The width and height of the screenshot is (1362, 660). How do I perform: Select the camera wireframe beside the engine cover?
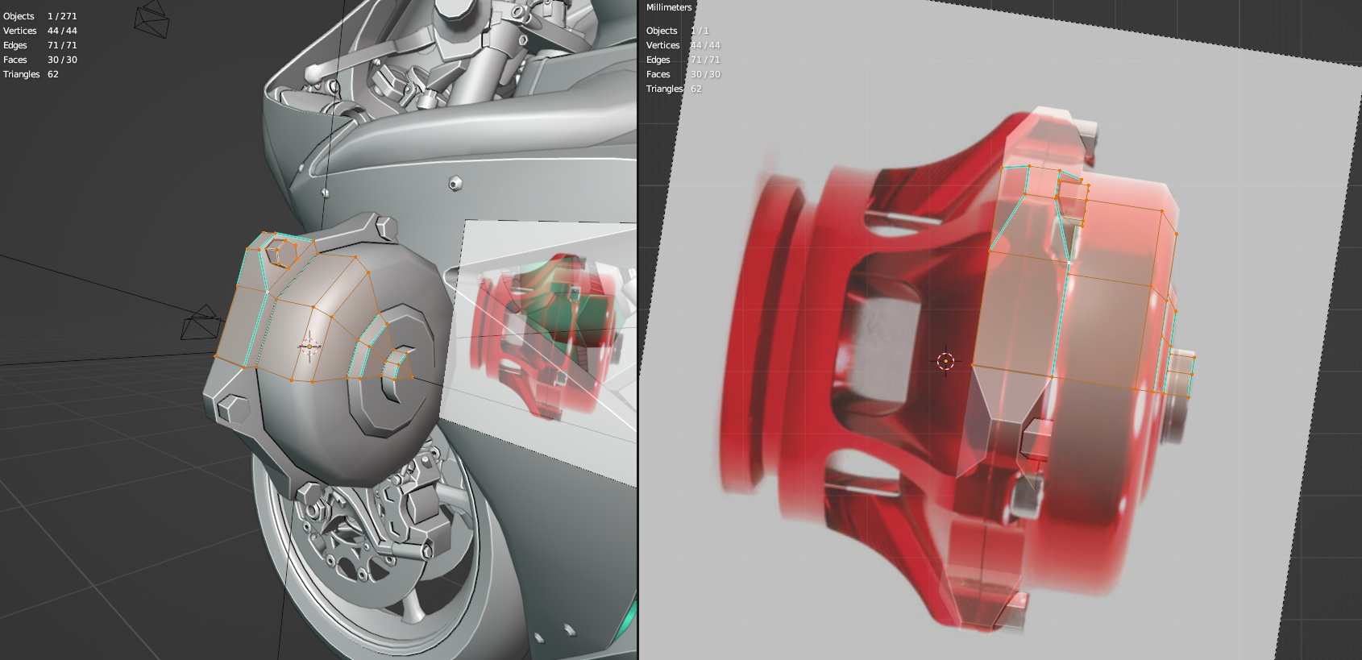point(201,322)
